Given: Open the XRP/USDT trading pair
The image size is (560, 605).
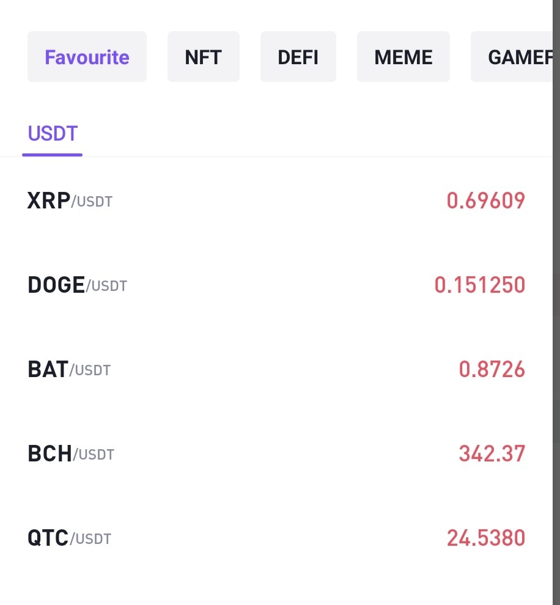Looking at the screenshot, I should click(x=276, y=200).
